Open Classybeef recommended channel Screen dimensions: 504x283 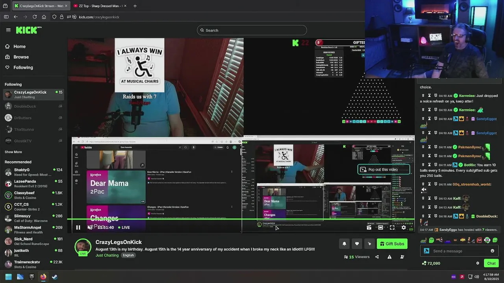pyautogui.click(x=33, y=195)
